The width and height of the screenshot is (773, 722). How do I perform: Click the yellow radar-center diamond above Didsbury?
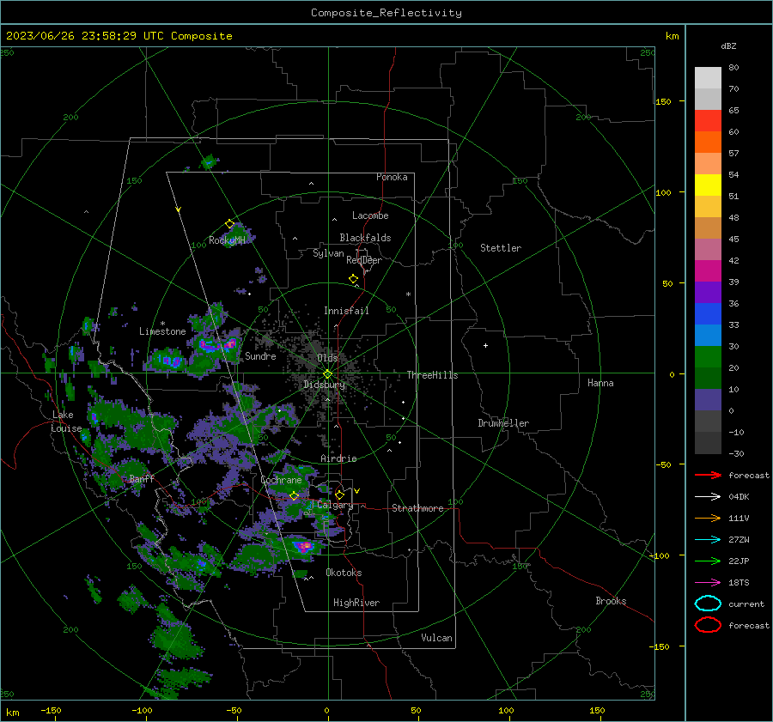[327, 374]
